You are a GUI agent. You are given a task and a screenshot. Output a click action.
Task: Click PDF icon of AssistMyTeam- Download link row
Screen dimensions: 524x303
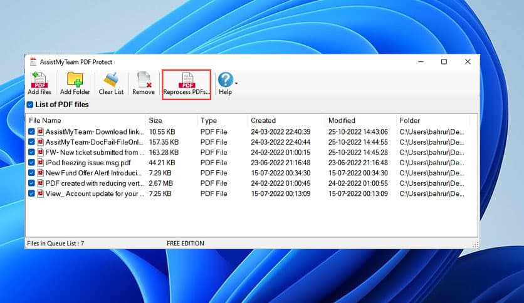[40, 131]
